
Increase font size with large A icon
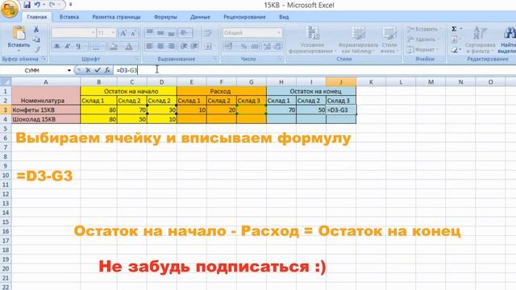click(123, 33)
